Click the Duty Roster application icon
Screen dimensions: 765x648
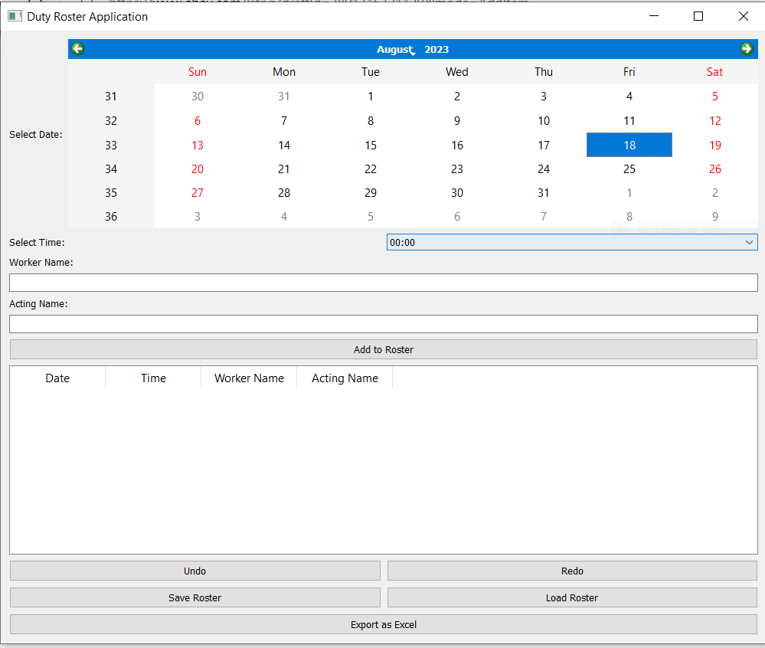point(15,15)
